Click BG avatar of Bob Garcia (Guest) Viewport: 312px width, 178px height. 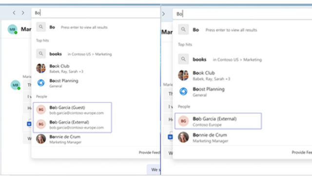click(x=41, y=110)
